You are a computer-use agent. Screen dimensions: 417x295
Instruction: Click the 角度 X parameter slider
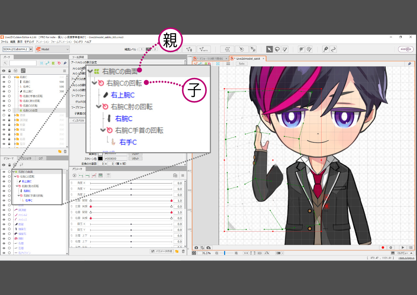point(131,183)
